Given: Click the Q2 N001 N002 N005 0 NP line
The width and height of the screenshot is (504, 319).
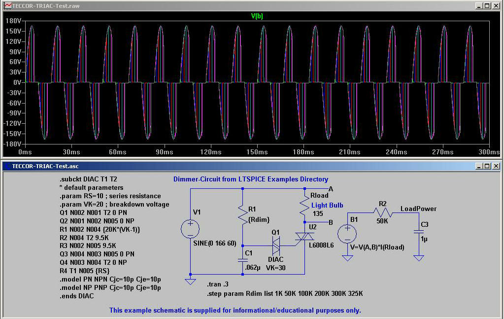Looking at the screenshot, I should click(97, 221).
